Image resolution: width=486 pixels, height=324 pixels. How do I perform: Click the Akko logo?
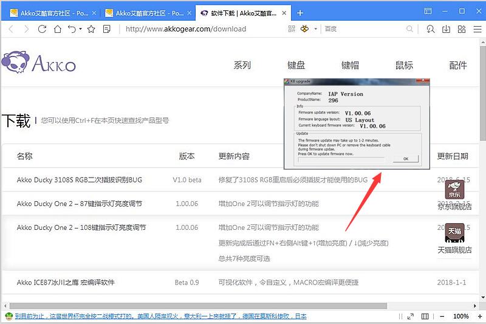click(39, 62)
